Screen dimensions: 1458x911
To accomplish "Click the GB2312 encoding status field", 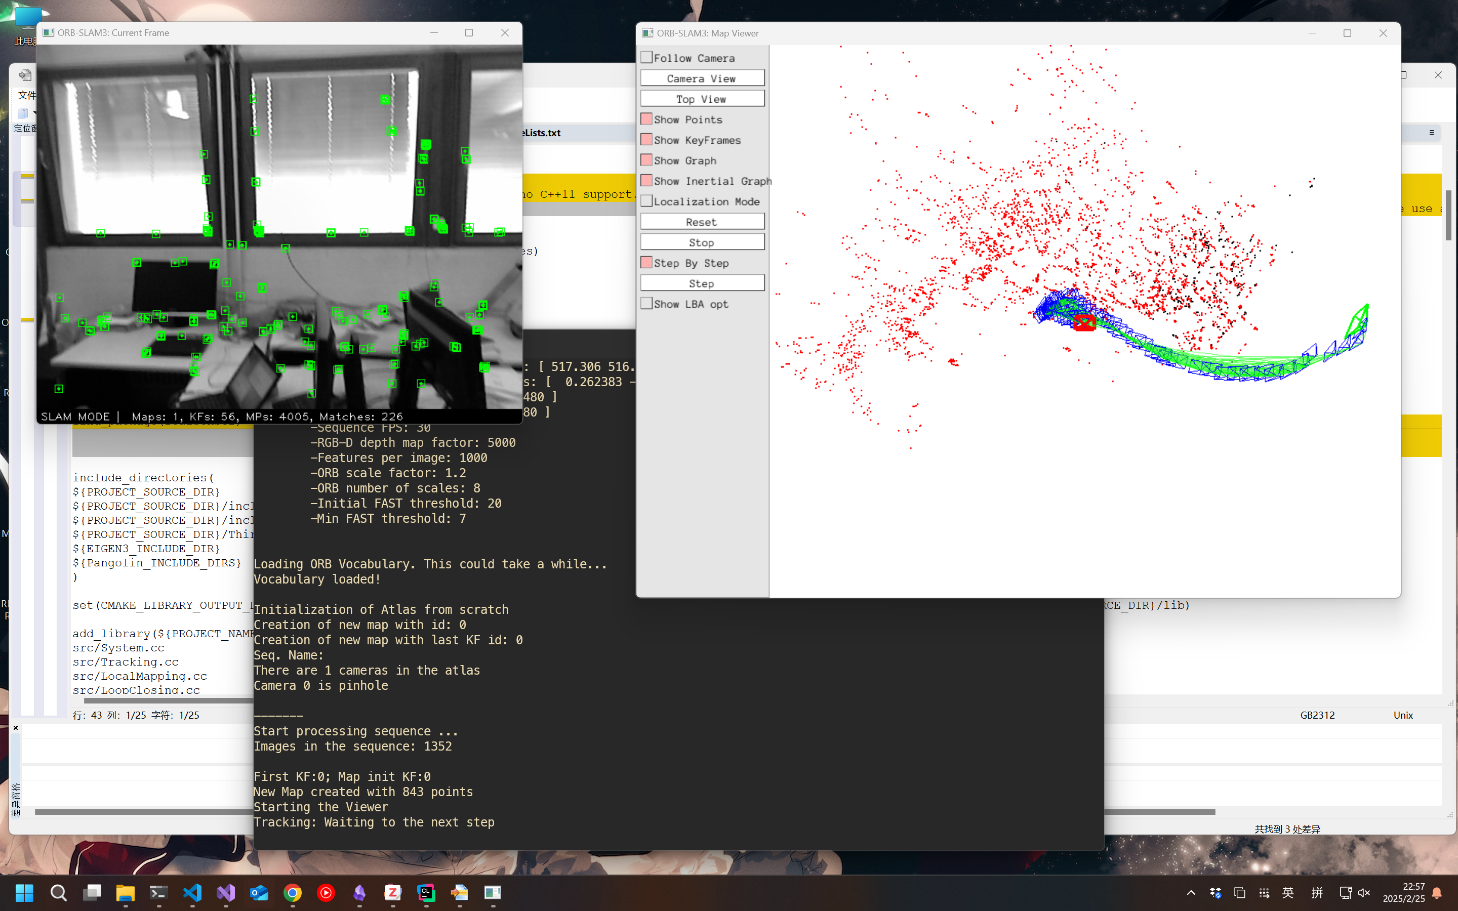I will point(1317,715).
